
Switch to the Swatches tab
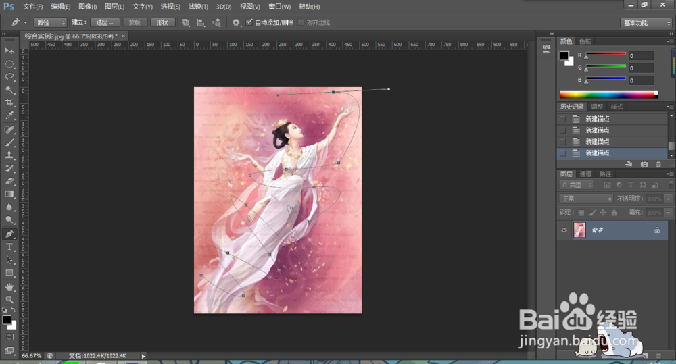[585, 41]
